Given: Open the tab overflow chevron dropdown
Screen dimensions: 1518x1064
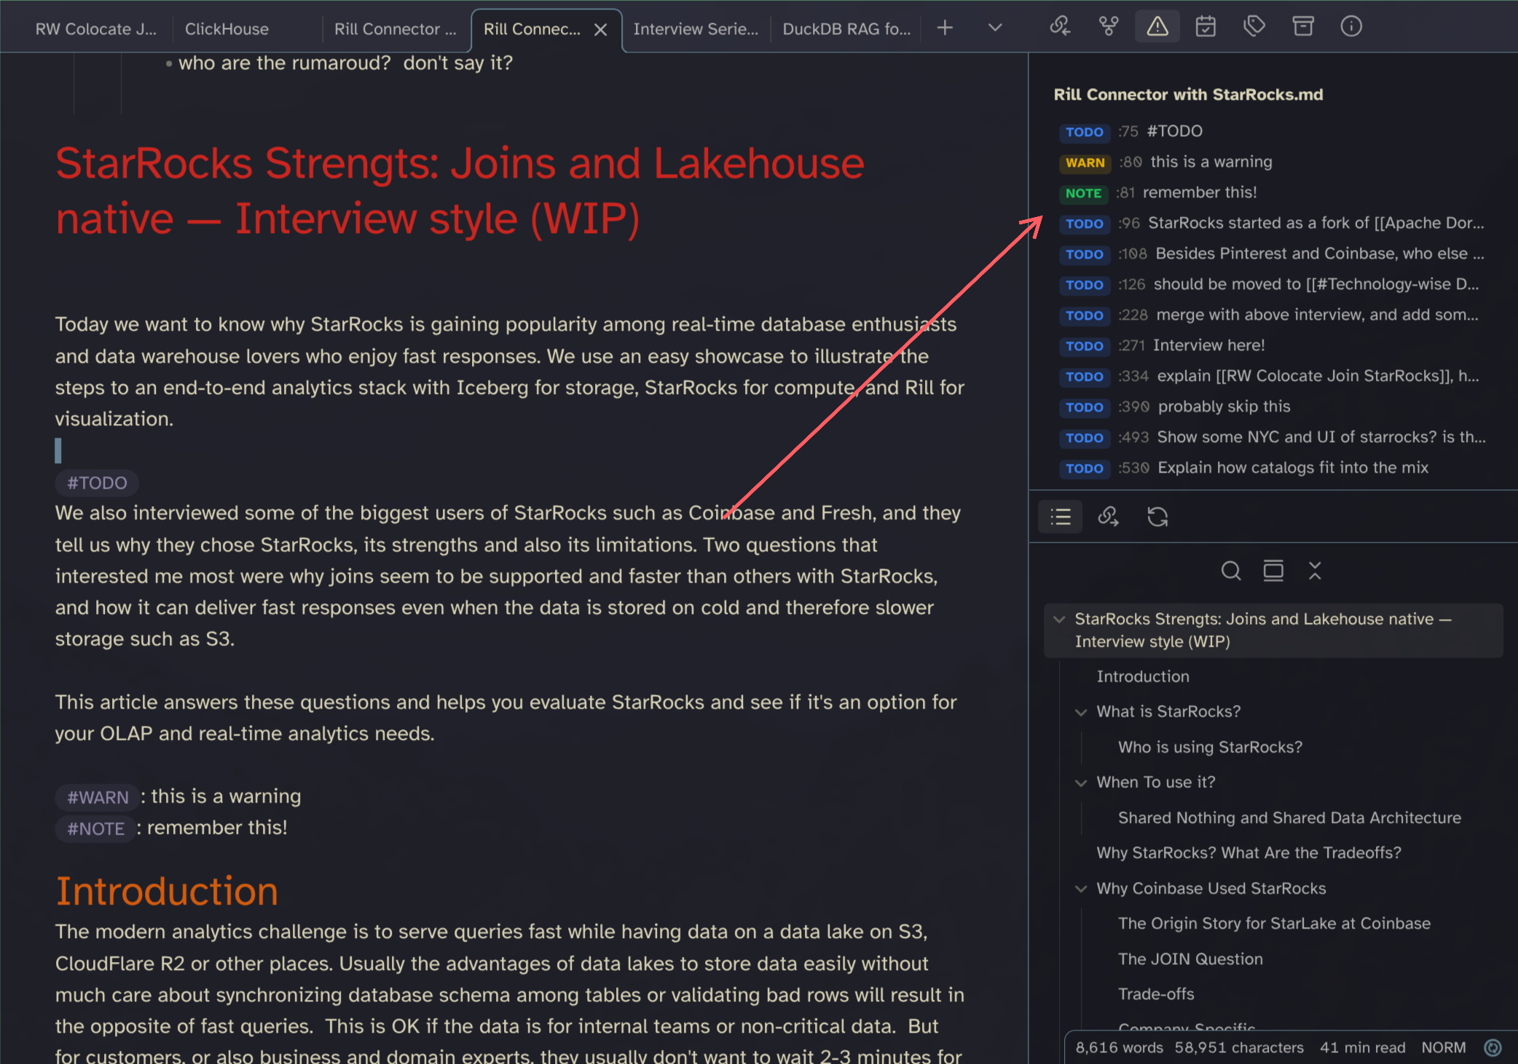Looking at the screenshot, I should (x=994, y=28).
